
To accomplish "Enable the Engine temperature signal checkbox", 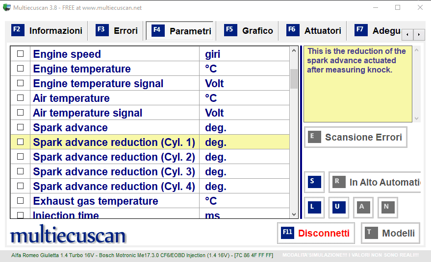I will tap(20, 83).
